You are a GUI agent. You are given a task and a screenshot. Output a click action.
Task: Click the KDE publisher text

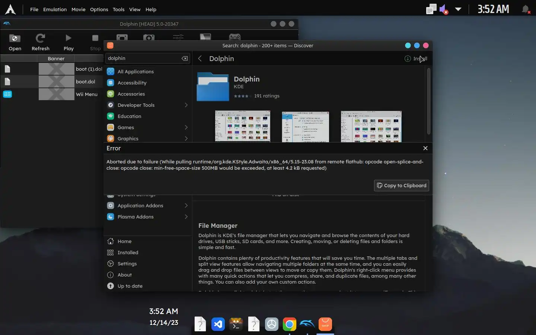pos(239,86)
